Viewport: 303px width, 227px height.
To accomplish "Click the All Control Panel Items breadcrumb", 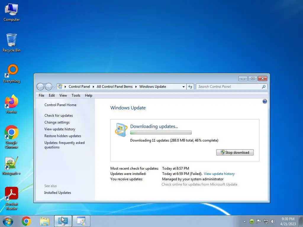I will (115, 87).
